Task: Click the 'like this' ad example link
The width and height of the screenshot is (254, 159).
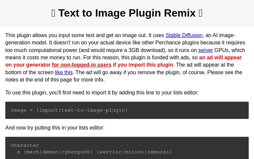Action: 63,72
